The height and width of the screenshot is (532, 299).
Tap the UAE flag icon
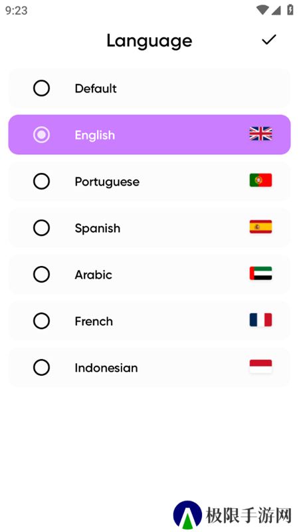tap(260, 273)
